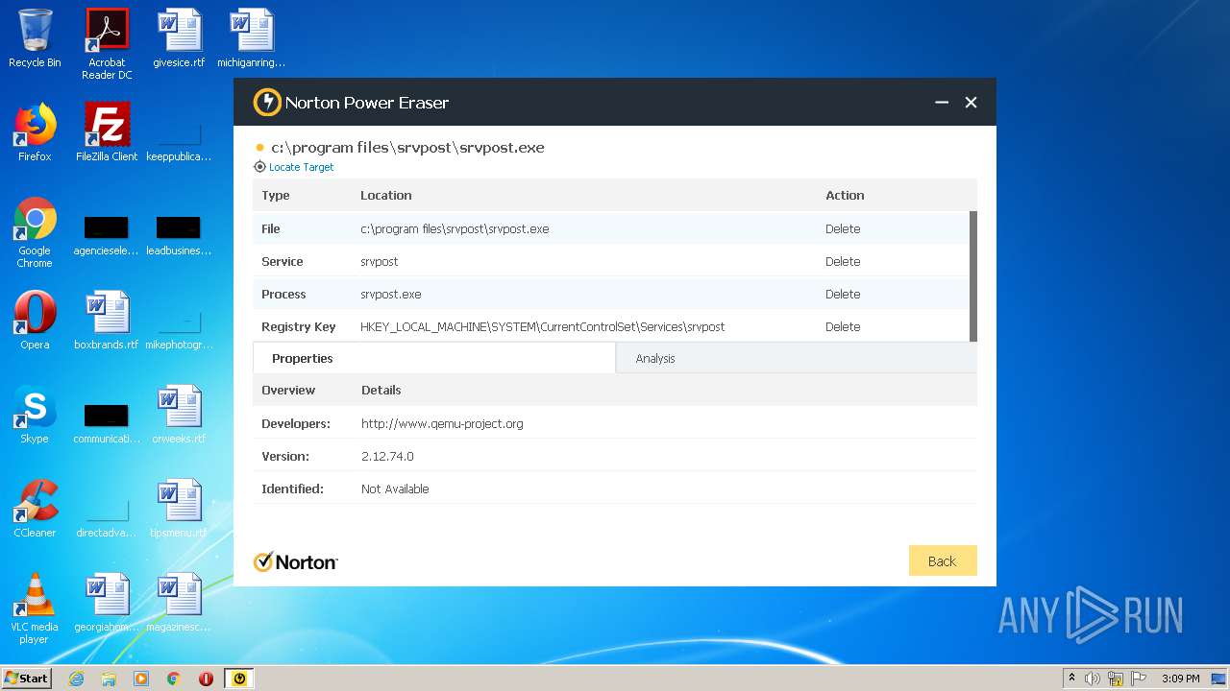
Task: Select the tipsmenu.rtf desktop file
Action: pos(179,509)
